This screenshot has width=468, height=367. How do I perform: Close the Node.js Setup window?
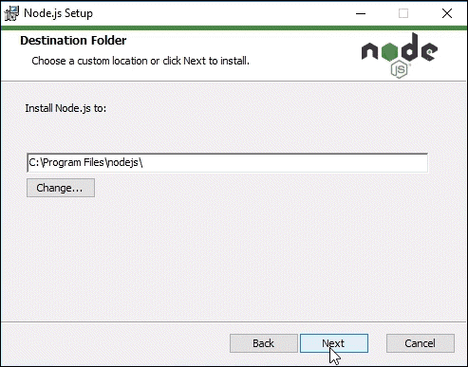click(x=447, y=13)
